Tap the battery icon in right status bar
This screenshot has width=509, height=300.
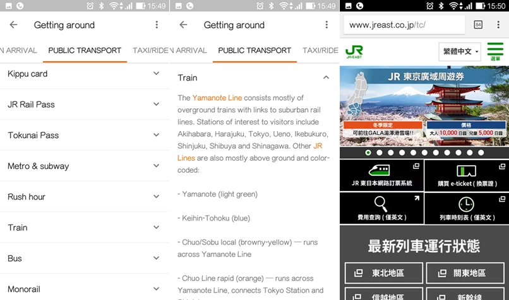pos(481,6)
